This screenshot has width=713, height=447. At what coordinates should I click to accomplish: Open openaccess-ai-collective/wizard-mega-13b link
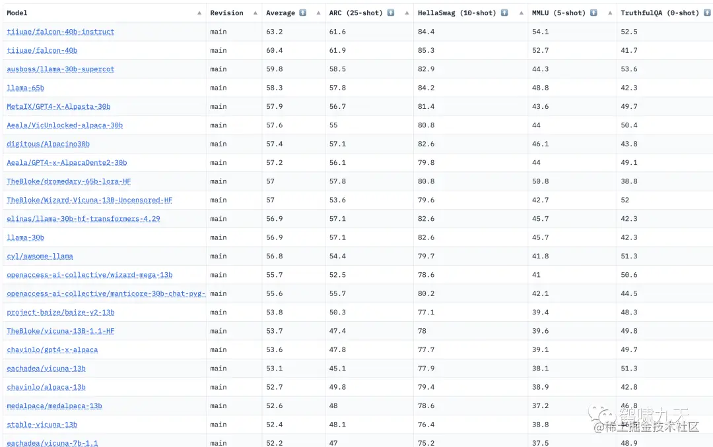(x=90, y=275)
